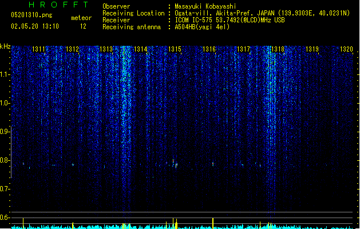
Task: Click the 1315 time marker
Action: click(175, 49)
